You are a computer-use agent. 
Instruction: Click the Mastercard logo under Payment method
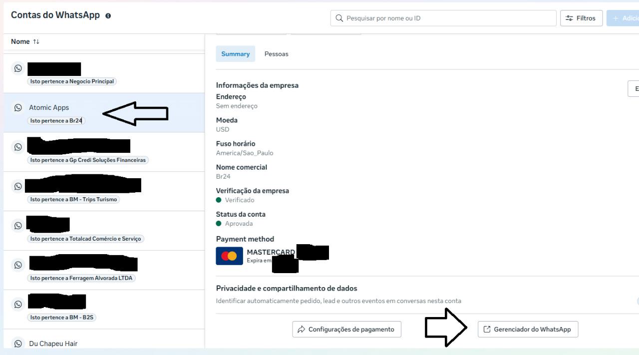point(229,256)
